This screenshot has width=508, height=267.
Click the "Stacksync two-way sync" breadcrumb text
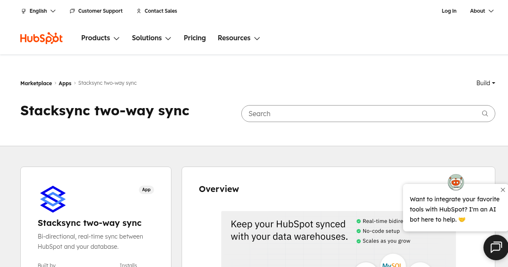click(108, 83)
